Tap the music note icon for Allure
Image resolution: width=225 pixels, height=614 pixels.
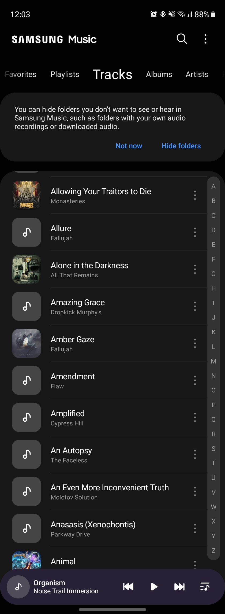point(27,232)
